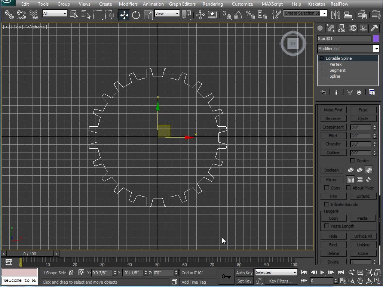The width and height of the screenshot is (383, 287).
Task: Click the purple object color swatch
Action: (376, 38)
